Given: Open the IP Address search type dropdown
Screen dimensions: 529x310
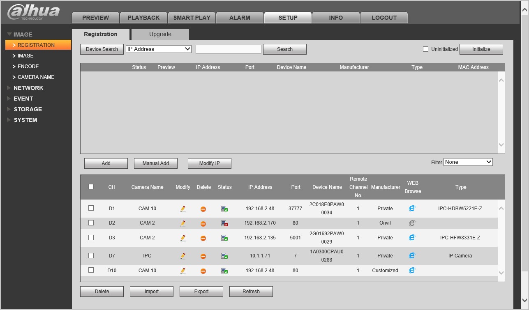Looking at the screenshot, I should click(159, 49).
